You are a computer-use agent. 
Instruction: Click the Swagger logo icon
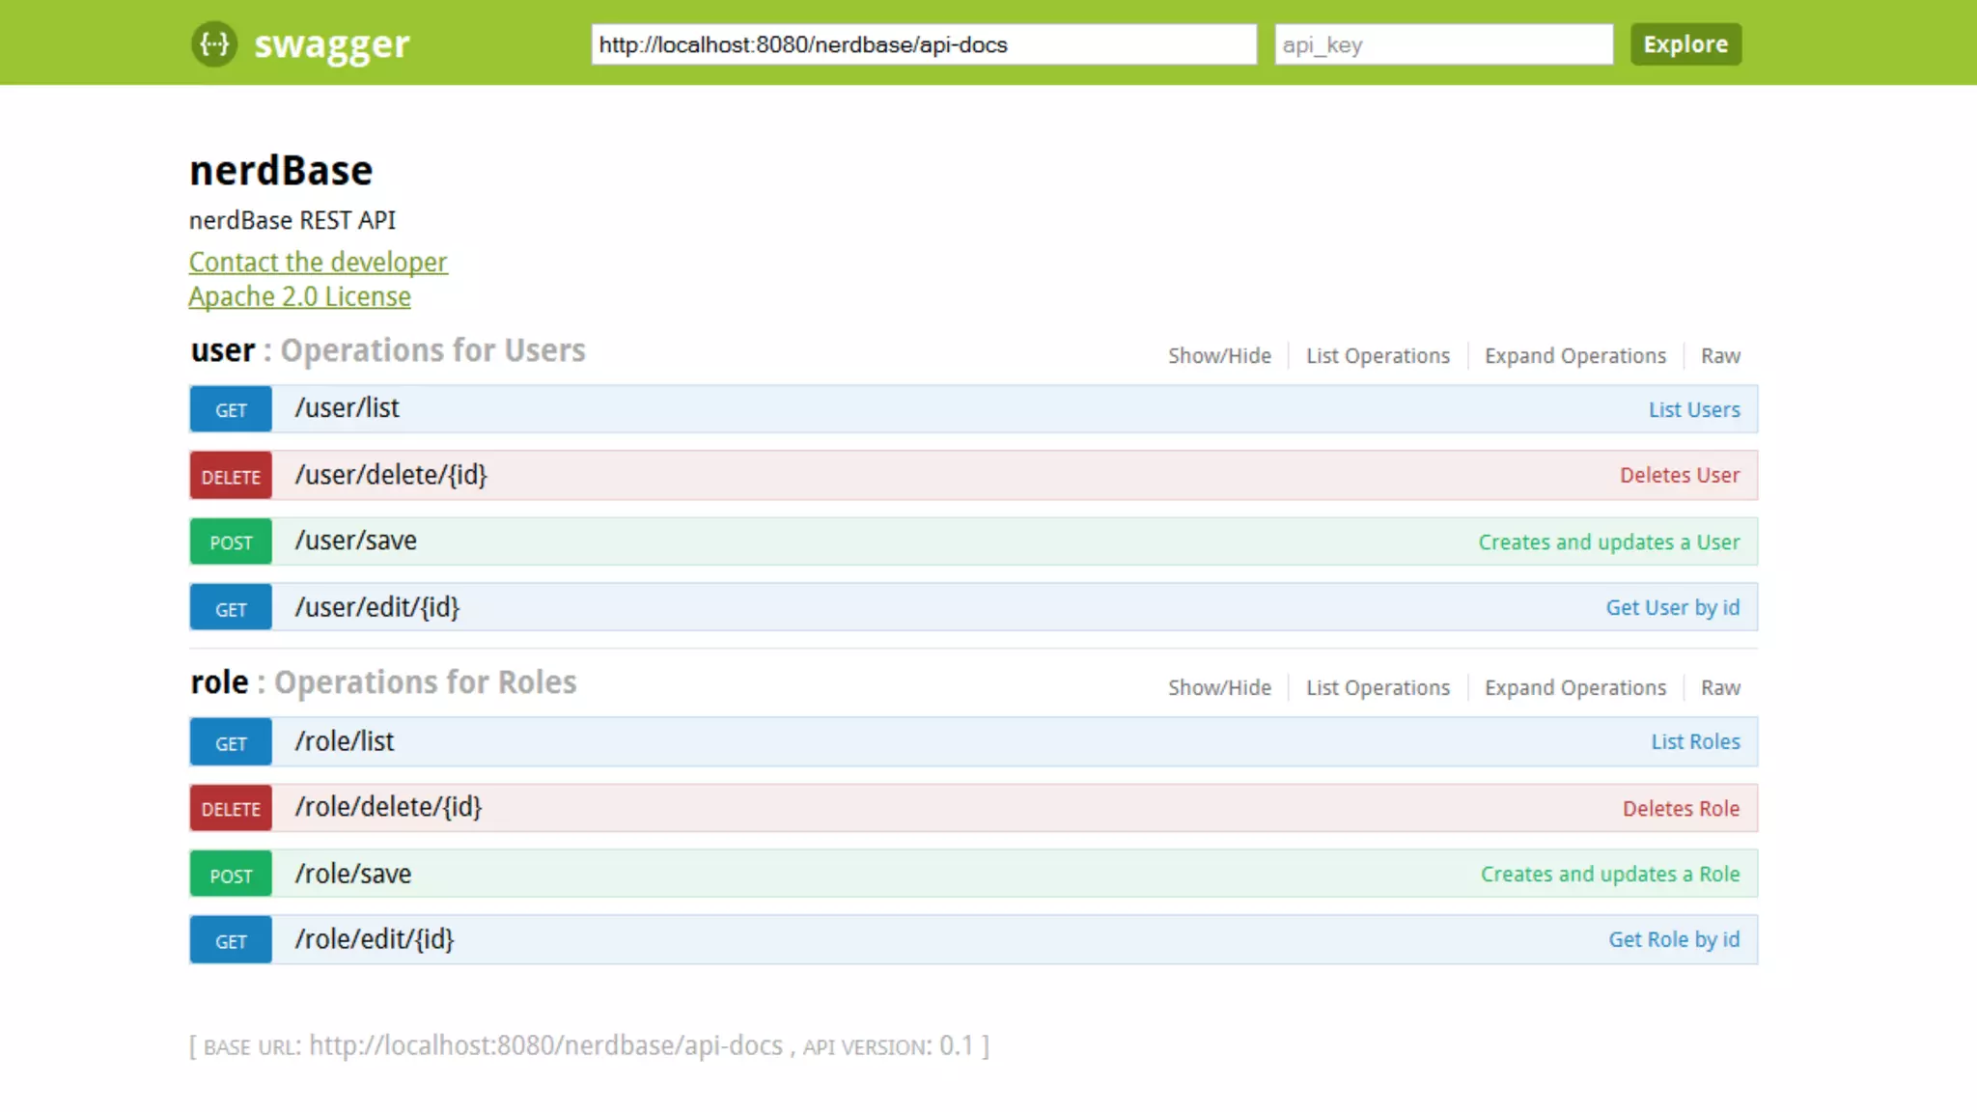click(x=213, y=44)
